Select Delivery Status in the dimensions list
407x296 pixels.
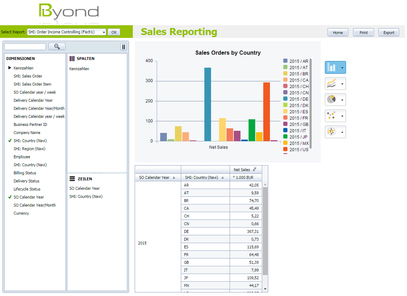(26, 181)
